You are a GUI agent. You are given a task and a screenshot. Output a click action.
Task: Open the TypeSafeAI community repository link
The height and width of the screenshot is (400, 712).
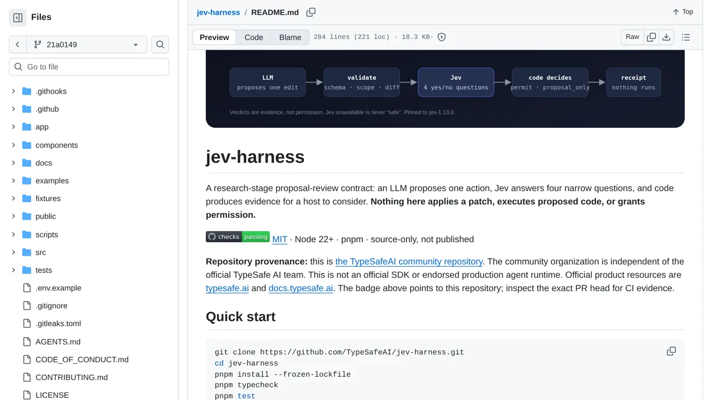click(409, 262)
